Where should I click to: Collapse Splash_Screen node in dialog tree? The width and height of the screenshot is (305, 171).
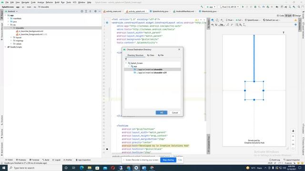coord(126,63)
